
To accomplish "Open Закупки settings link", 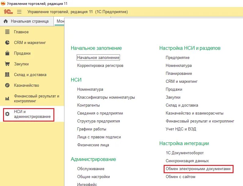I will (173, 97).
